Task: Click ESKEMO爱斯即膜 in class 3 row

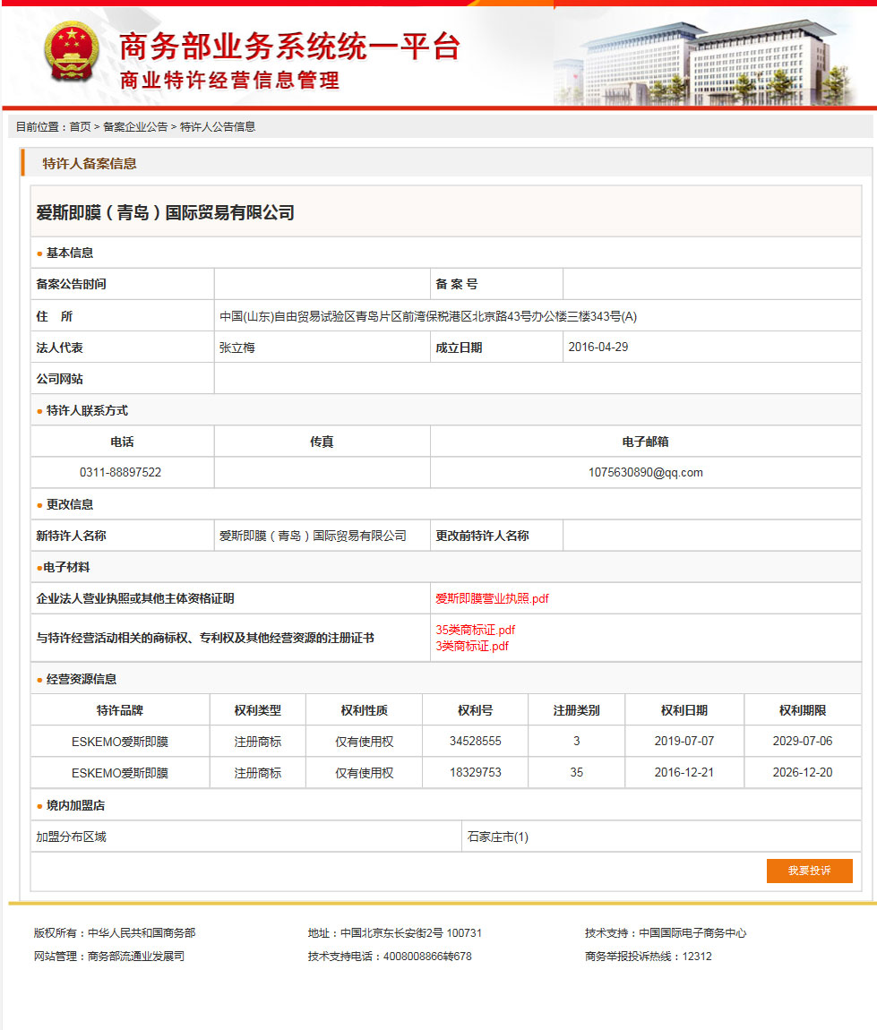Action: coord(119,742)
